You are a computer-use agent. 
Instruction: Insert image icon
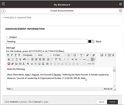point(16,64)
